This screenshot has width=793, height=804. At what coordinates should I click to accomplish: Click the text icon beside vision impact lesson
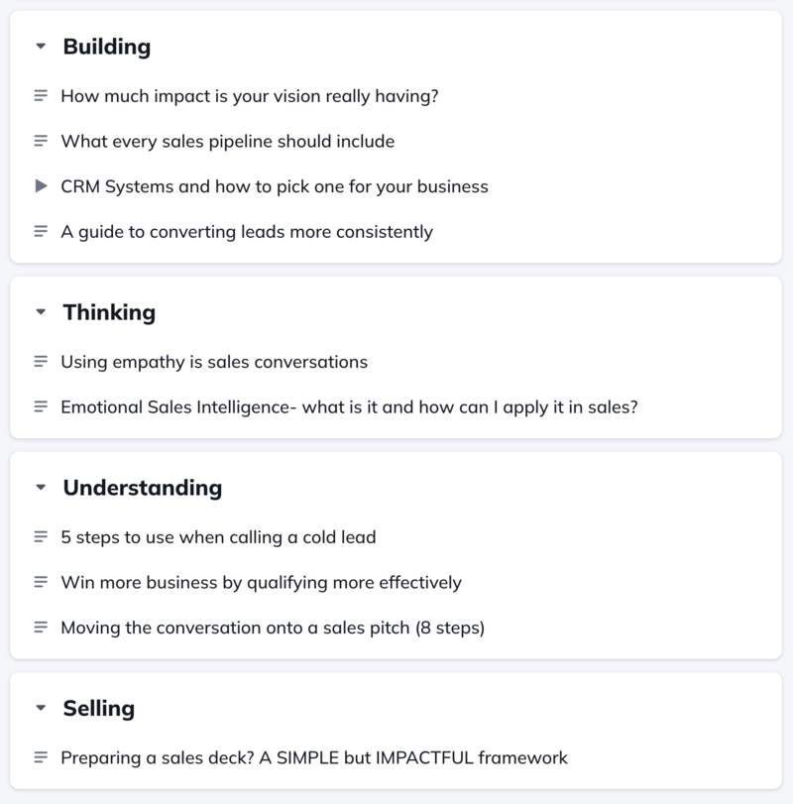[x=41, y=95]
